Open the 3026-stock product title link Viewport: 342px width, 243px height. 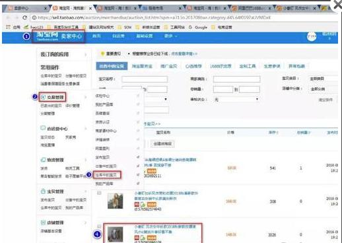pos(165,229)
